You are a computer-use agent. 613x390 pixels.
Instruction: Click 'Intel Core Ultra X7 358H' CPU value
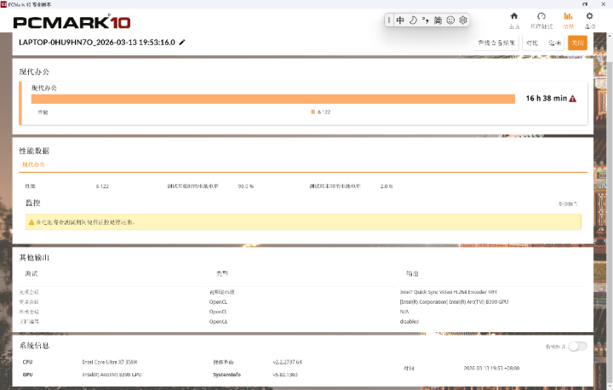[110, 362]
